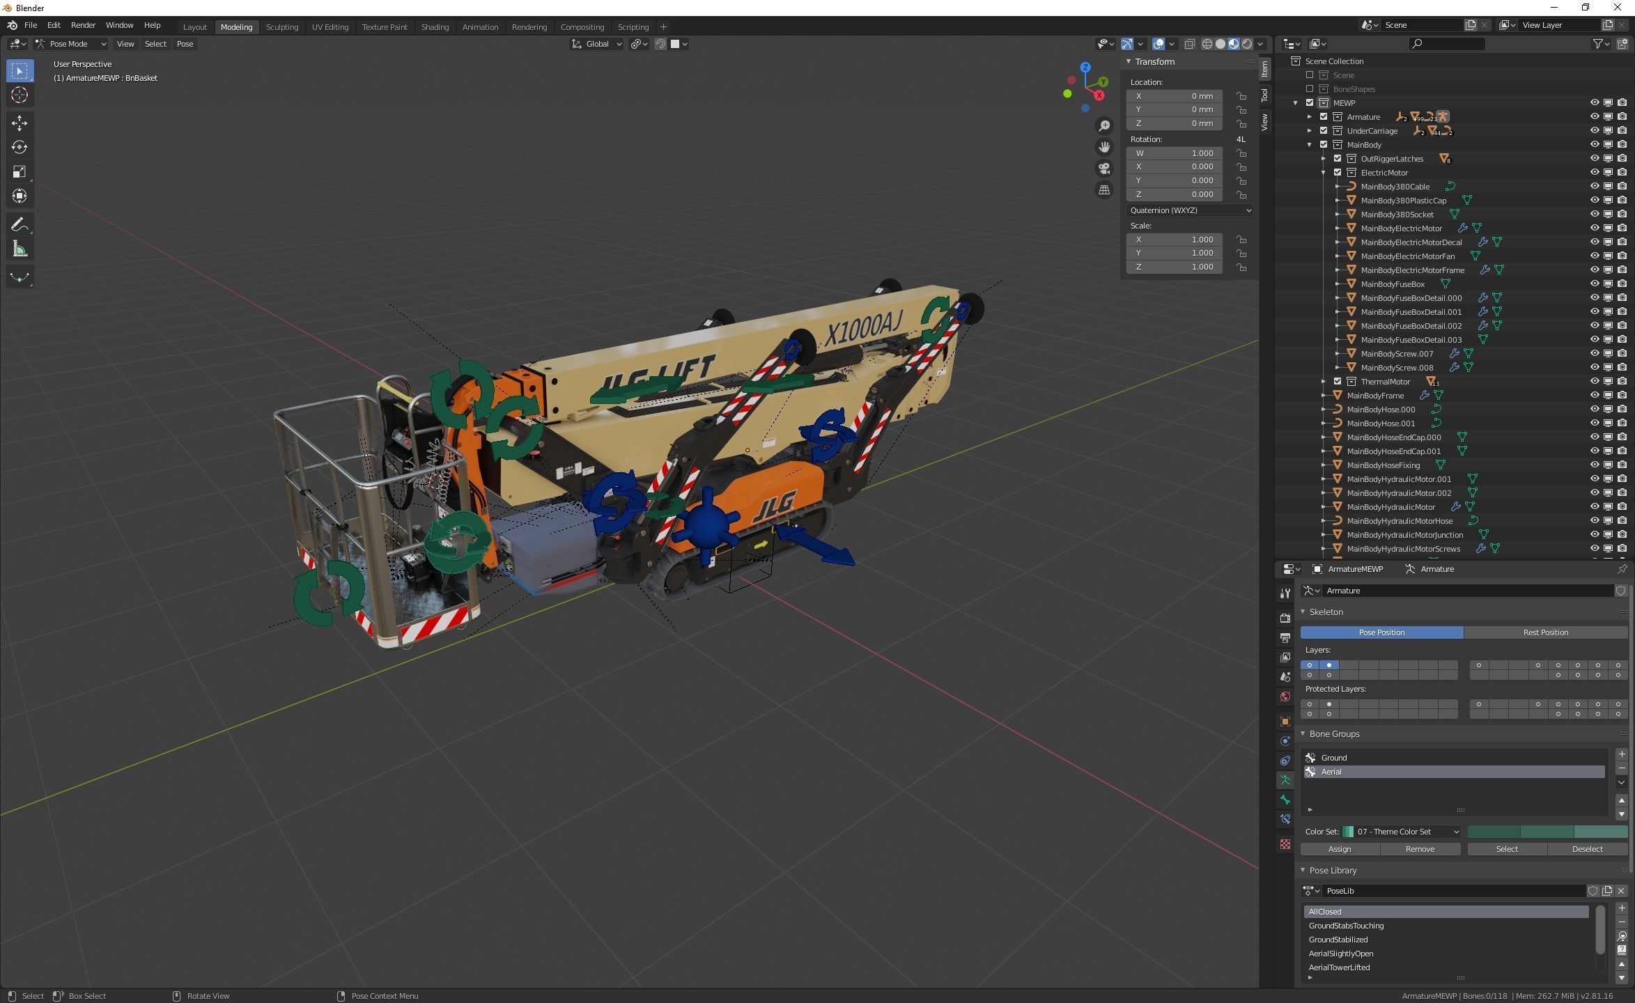Collapse the Skeleton panel

click(1303, 612)
